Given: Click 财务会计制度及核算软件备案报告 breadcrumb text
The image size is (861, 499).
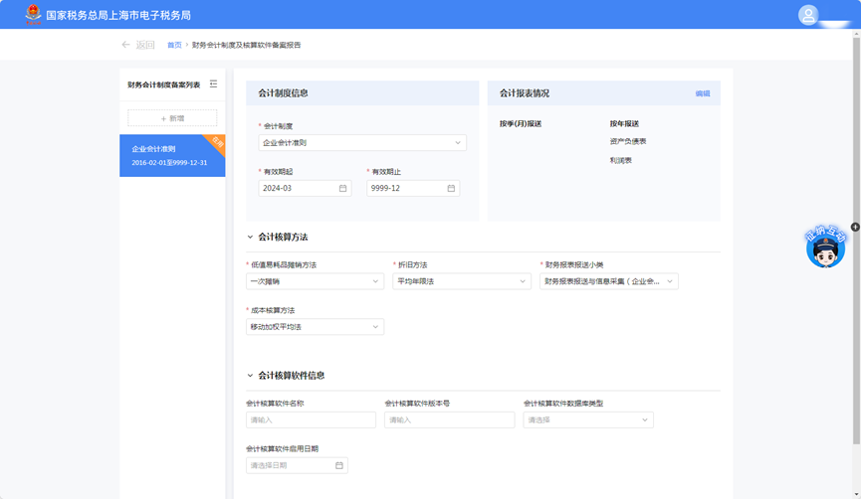Looking at the screenshot, I should 246,45.
